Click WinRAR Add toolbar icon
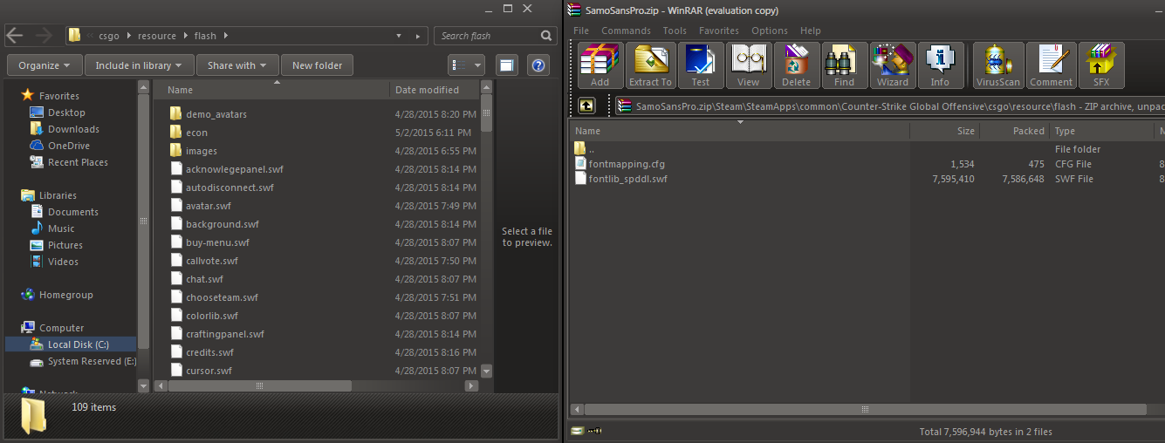1165x443 pixels. click(x=600, y=65)
